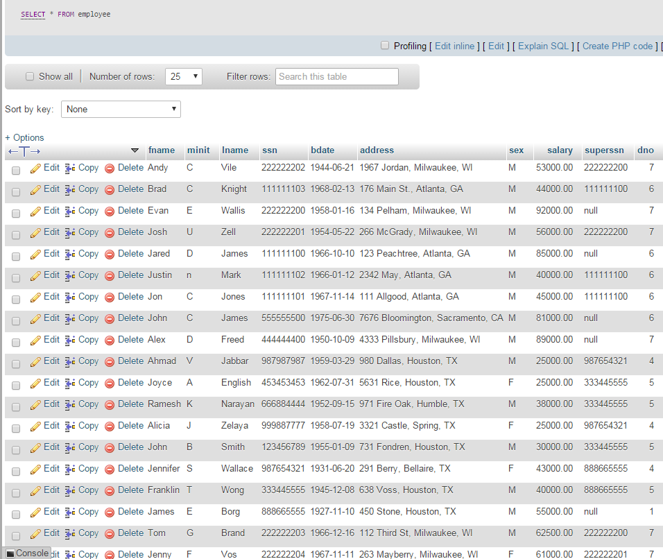663x559 pixels.
Task: Click the pencil Edit icon in Alicia's row
Action: point(35,427)
